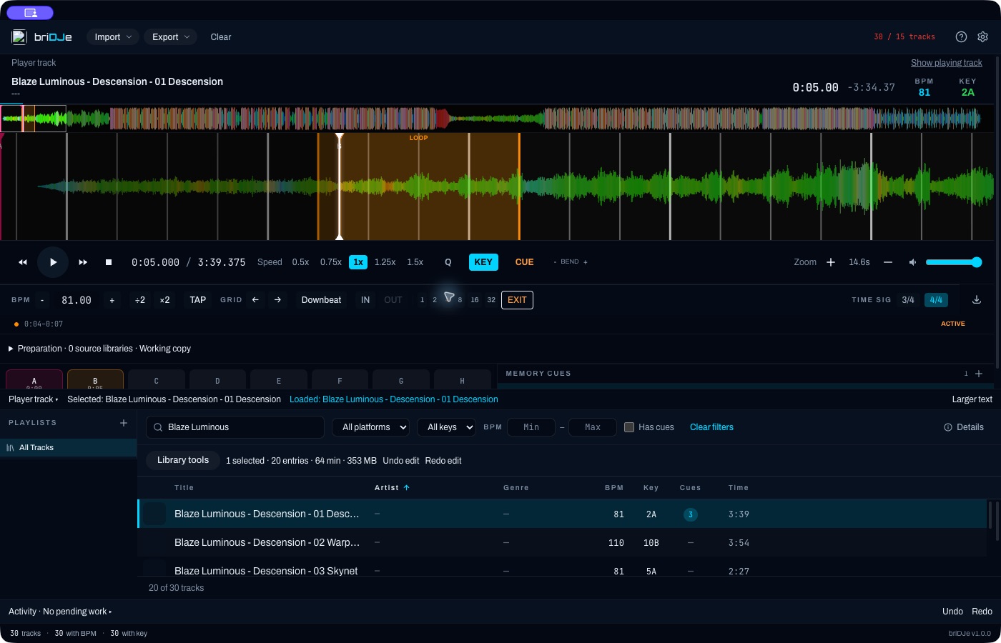Click the Clear filters link

(711, 427)
